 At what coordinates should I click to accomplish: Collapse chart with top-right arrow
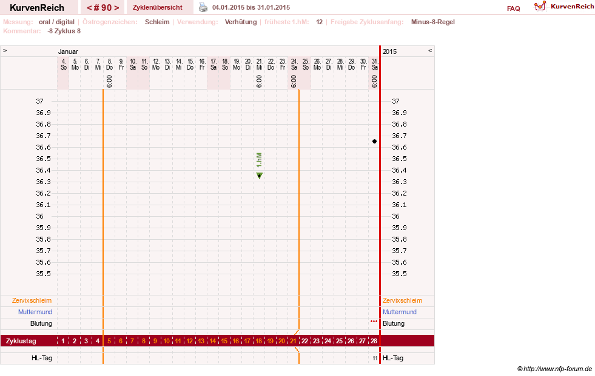coord(430,50)
